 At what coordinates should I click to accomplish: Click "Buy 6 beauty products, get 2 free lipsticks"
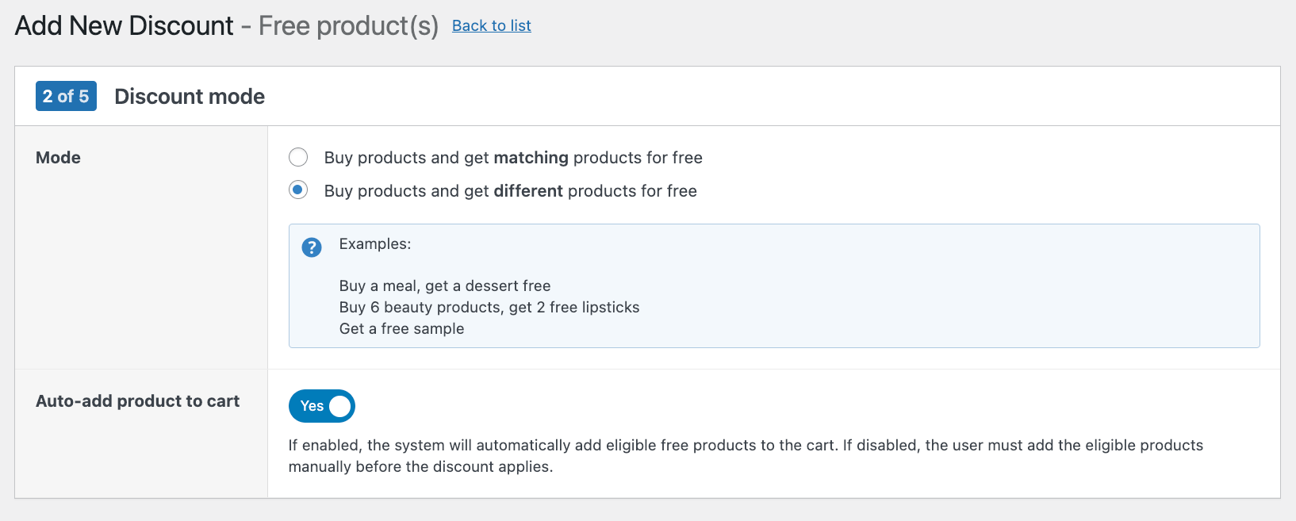coord(489,307)
